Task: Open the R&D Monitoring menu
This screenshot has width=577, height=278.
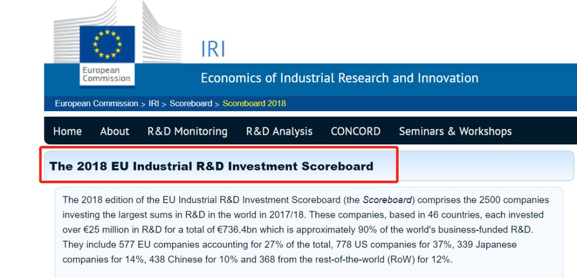Action: (x=187, y=132)
